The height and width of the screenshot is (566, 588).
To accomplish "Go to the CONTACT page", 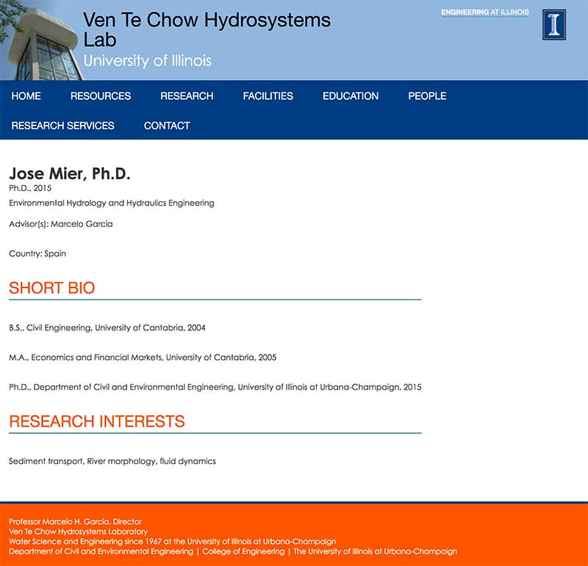I will pyautogui.click(x=167, y=126).
